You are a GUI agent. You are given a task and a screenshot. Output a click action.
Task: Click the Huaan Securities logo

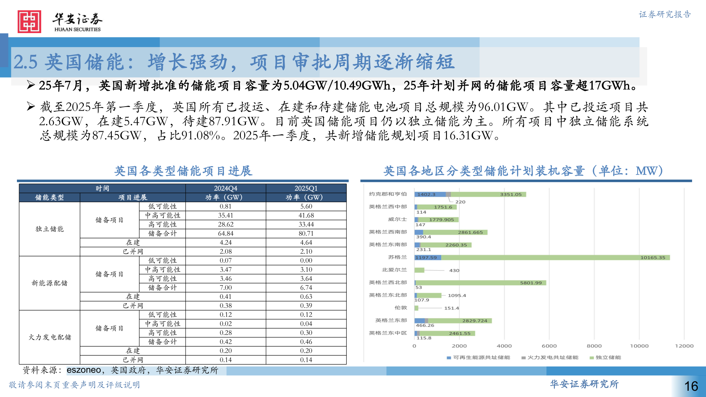pos(59,20)
